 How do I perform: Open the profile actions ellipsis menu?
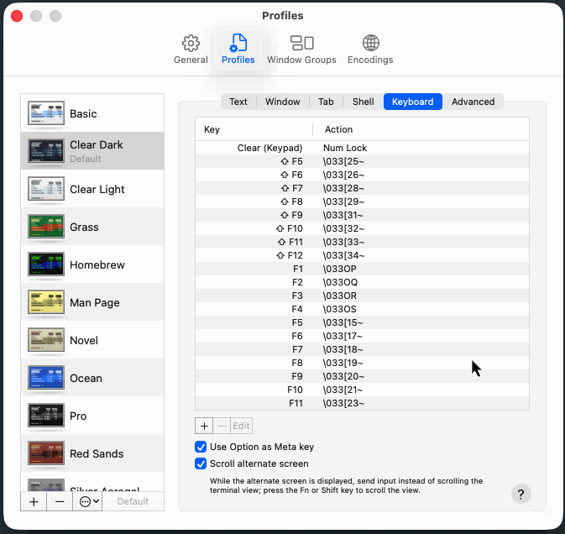(x=88, y=501)
